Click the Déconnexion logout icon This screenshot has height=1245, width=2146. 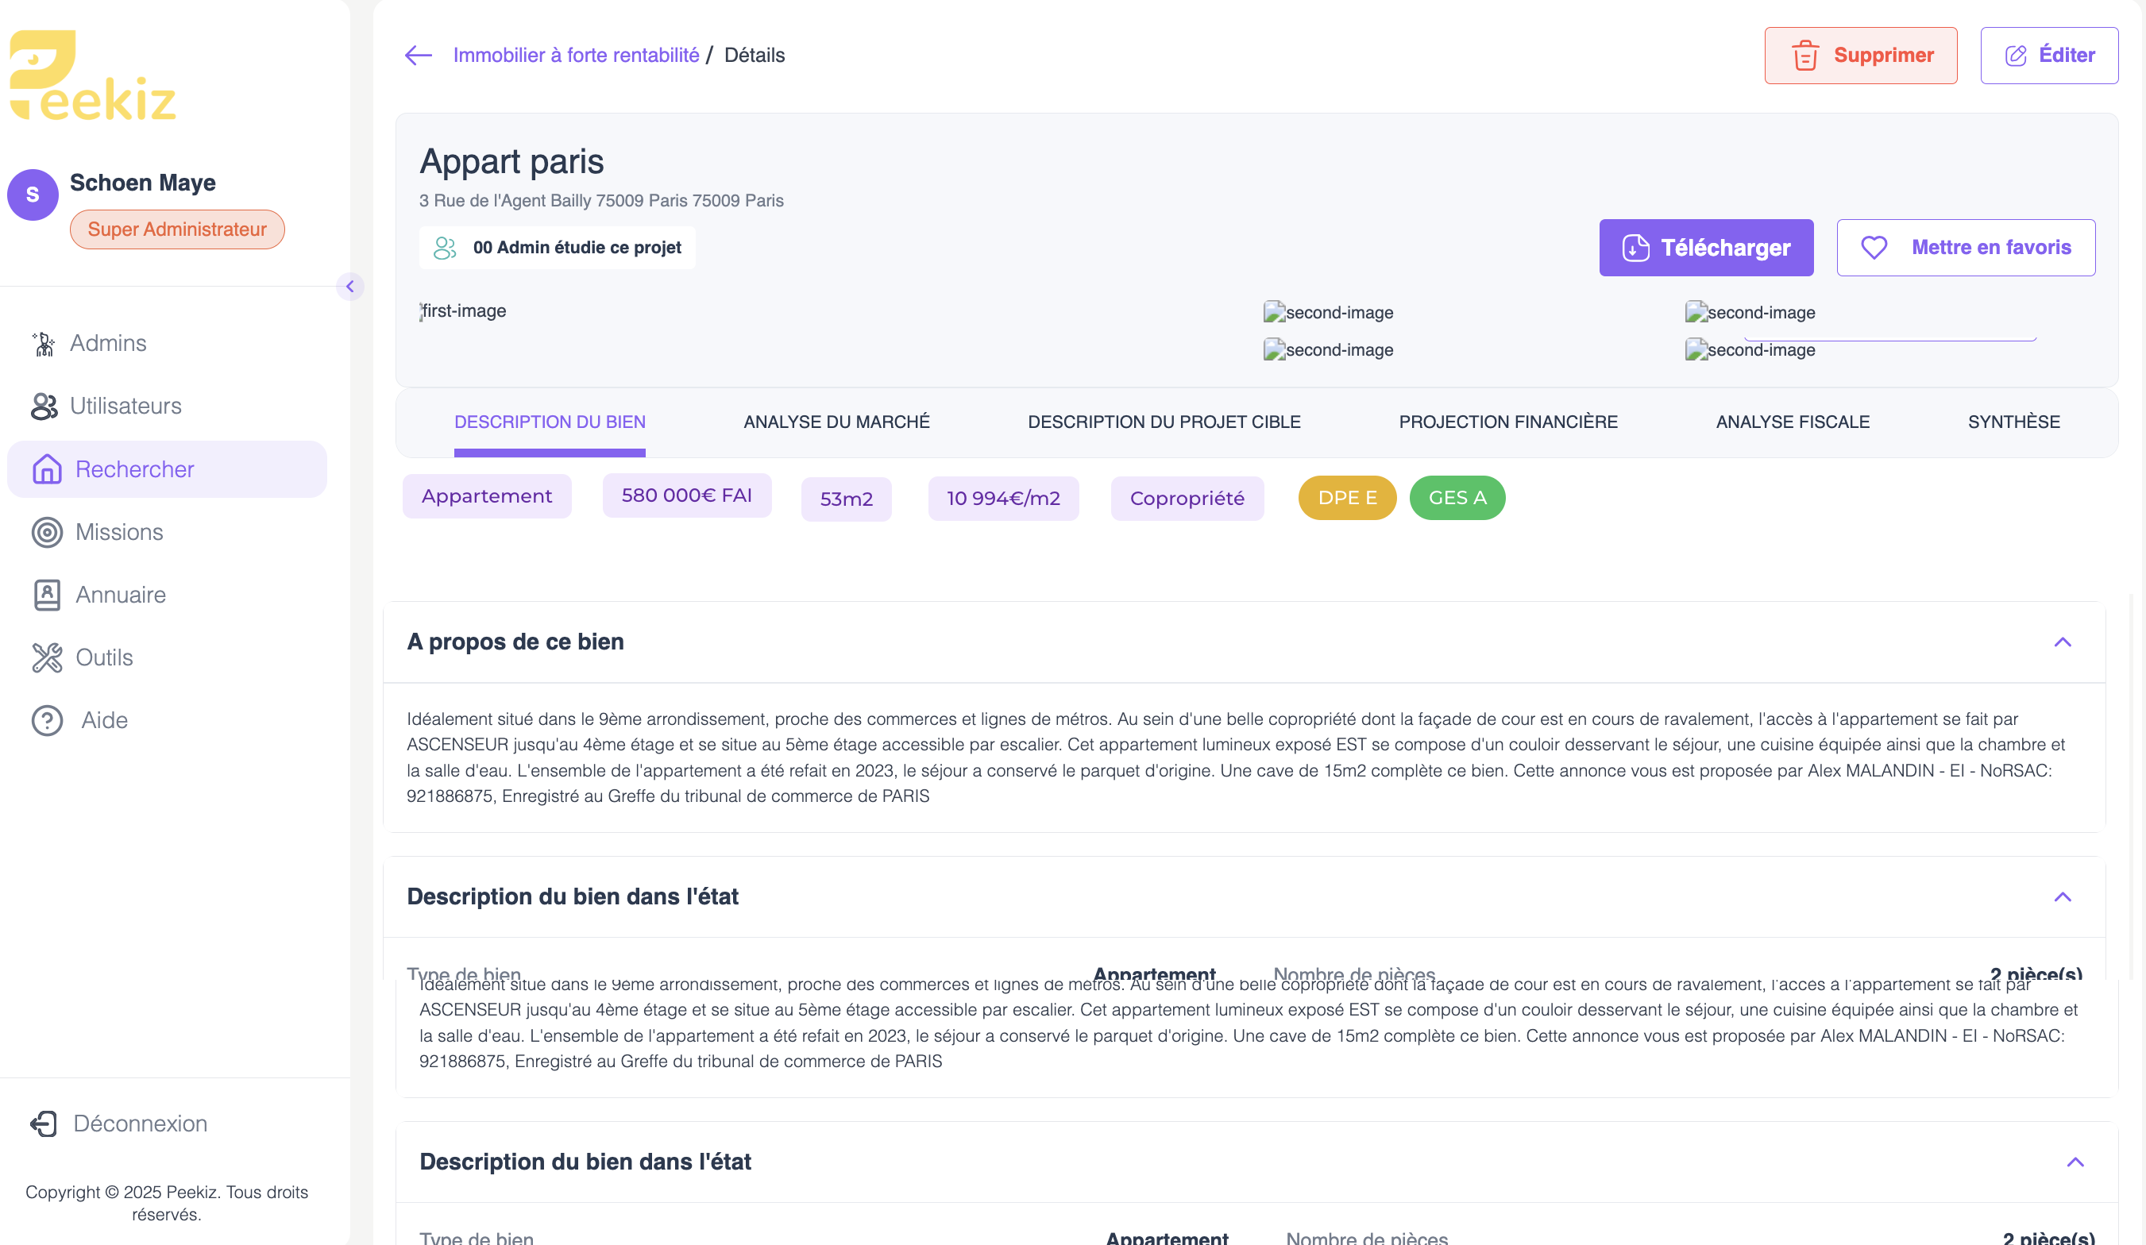point(44,1124)
